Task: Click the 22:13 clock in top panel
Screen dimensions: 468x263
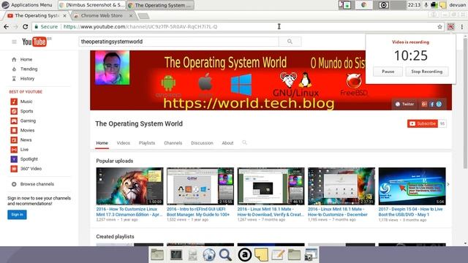Action: click(x=414, y=5)
